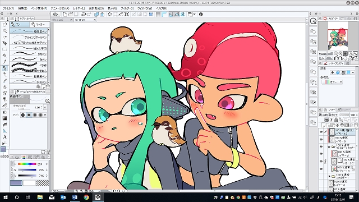Image resolution: width=359 pixels, height=202 pixels.
Task: Open the 表現色 カラー dropdown
Action: click(332, 82)
